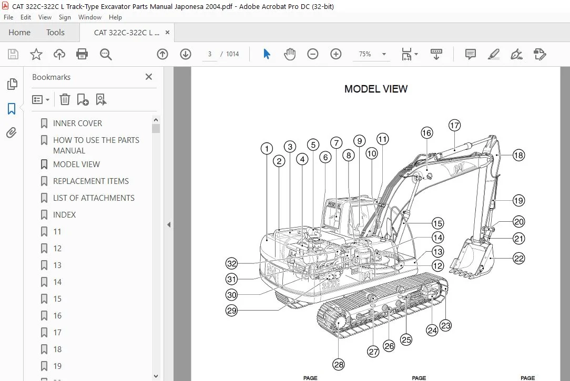Click the bookmarks scrollbar thumb
570x381 pixels.
(156, 129)
